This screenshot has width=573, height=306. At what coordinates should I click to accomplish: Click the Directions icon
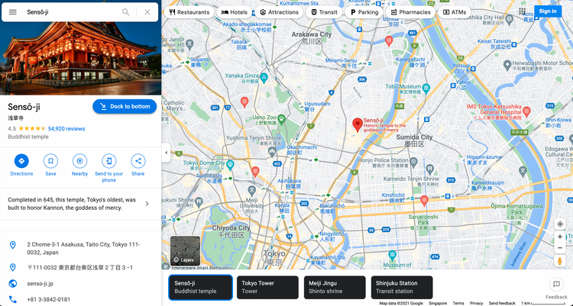coord(21,161)
